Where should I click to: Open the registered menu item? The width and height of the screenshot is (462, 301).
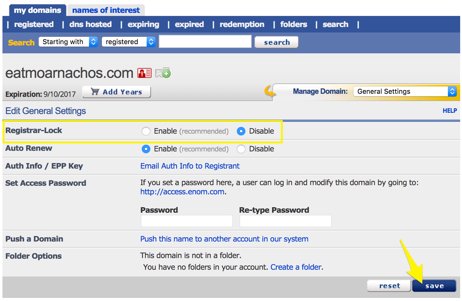coord(34,24)
